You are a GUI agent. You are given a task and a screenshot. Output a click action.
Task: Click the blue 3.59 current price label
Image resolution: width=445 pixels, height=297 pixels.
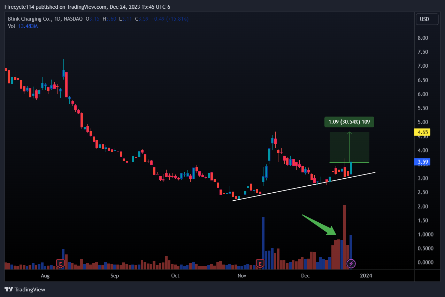[422, 162]
